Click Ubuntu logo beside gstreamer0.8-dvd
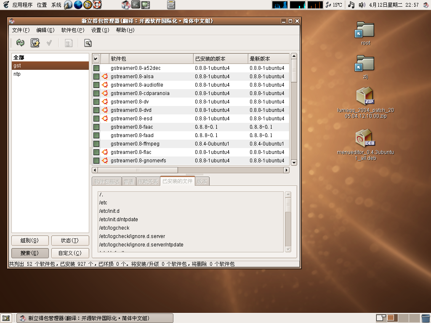 point(105,110)
